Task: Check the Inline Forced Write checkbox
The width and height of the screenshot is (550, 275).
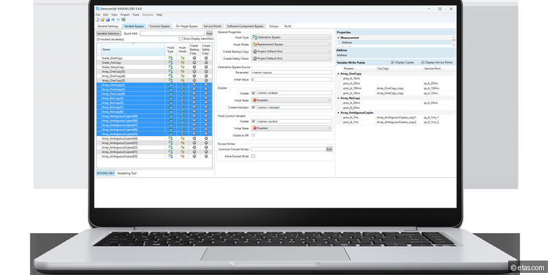Action: coord(254,156)
